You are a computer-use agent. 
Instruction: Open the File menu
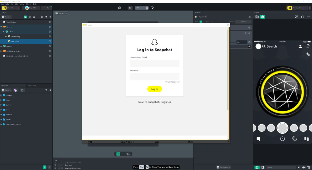[x=12, y=4]
